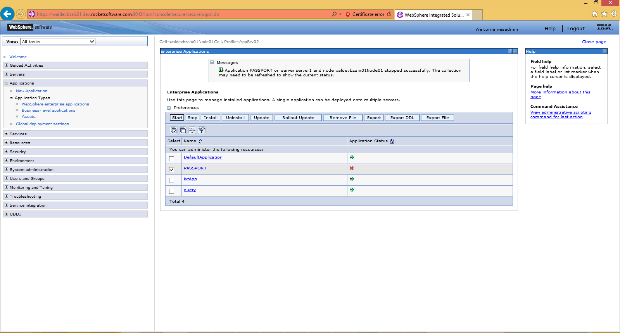The width and height of the screenshot is (620, 333).
Task: Open WebSphere enterprise applications in navigation
Action: click(x=55, y=104)
